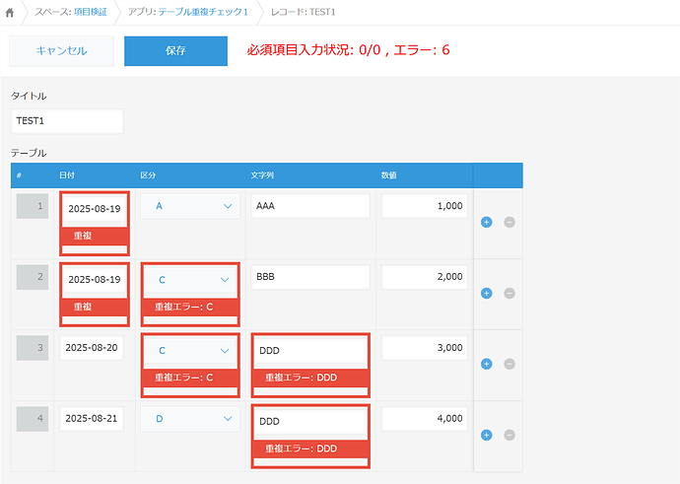Open the 区分 dropdown in row 1
This screenshot has height=484, width=680.
click(x=189, y=206)
